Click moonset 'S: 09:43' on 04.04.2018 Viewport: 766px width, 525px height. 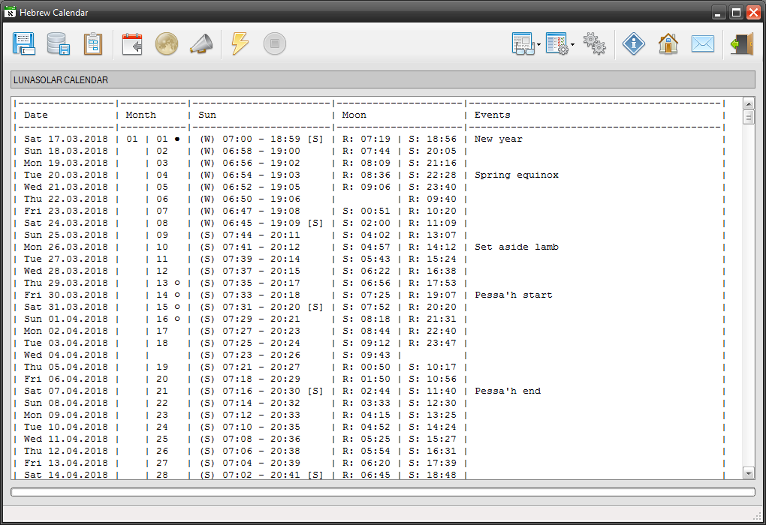pyautogui.click(x=366, y=355)
